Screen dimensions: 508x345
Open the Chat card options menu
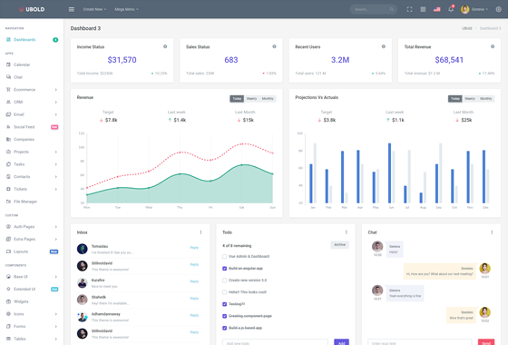point(492,232)
